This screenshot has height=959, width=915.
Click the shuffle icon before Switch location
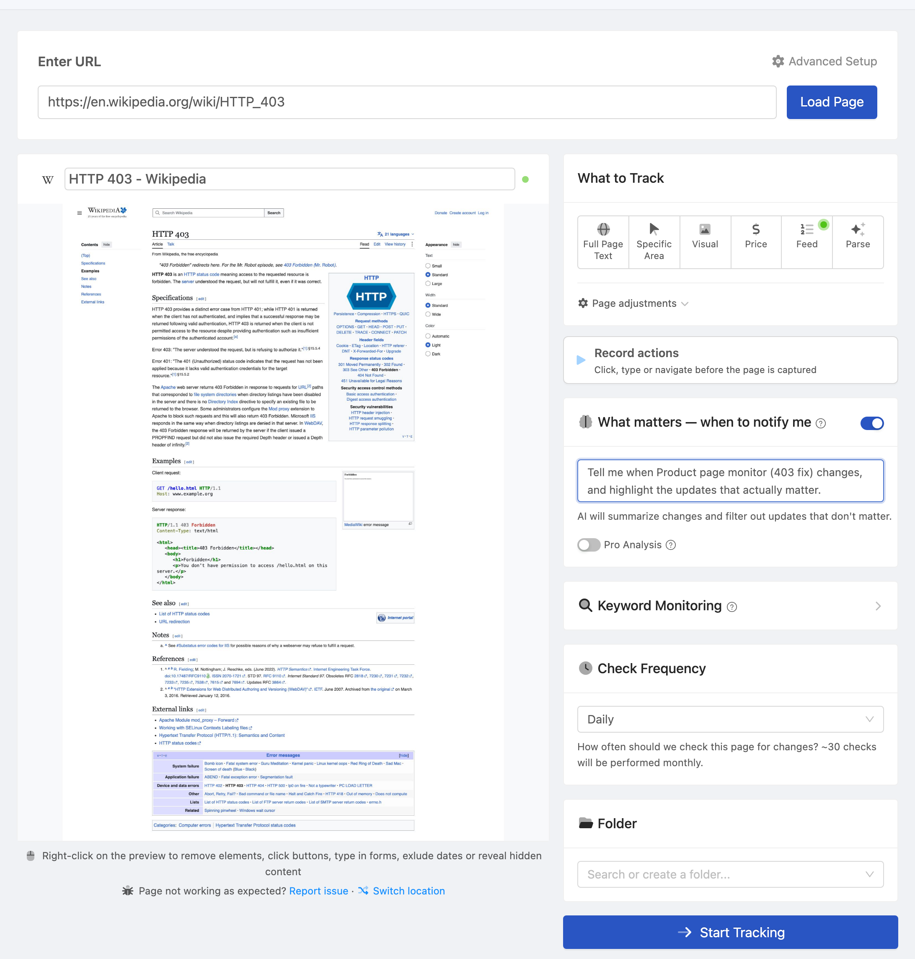click(x=363, y=891)
